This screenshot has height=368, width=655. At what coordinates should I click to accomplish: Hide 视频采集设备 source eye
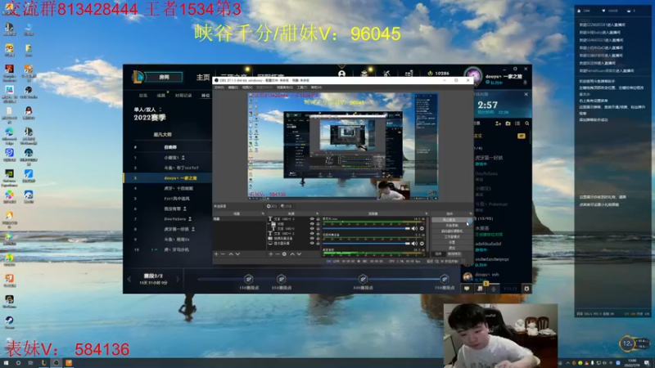312,238
